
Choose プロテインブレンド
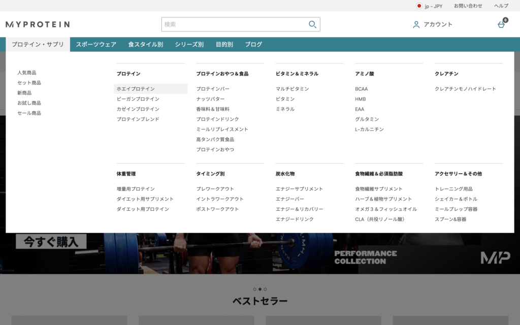coord(138,119)
